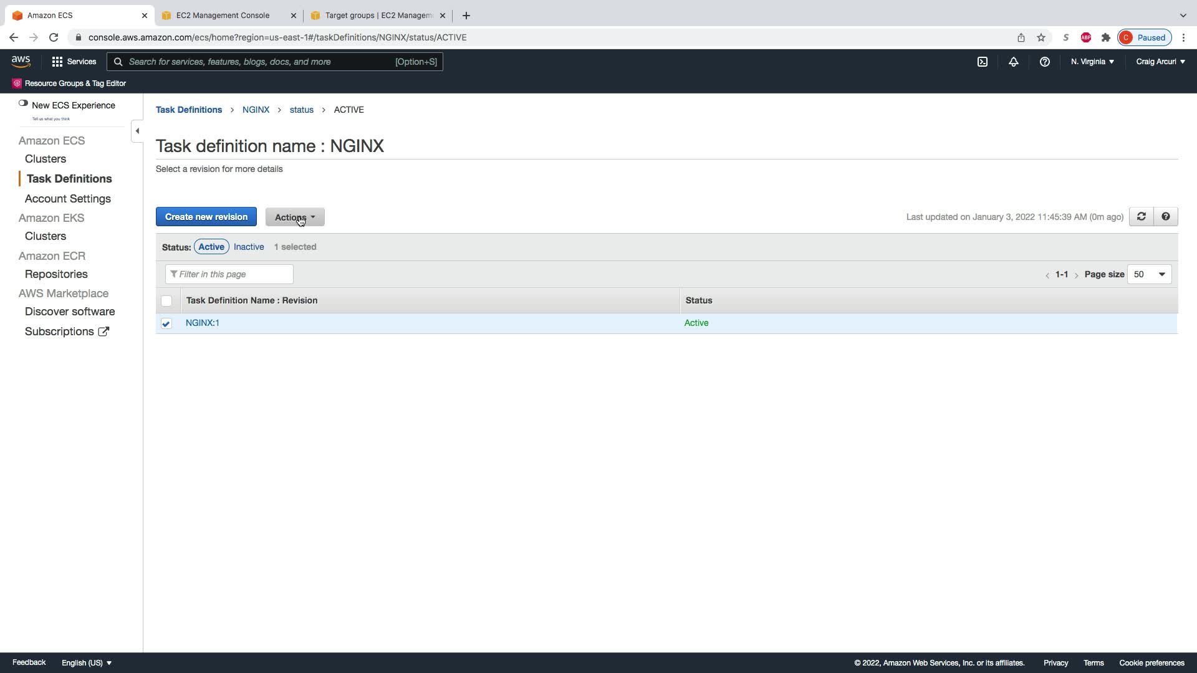This screenshot has width=1197, height=673.
Task: Check the select-all header checkbox
Action: click(166, 301)
